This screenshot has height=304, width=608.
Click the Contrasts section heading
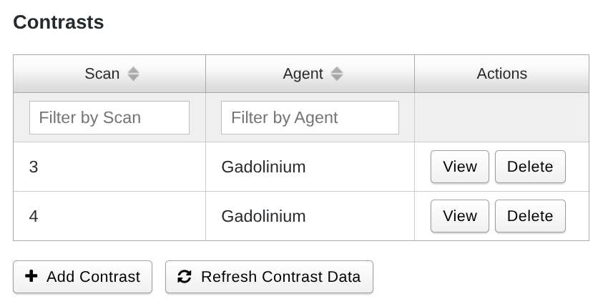[x=59, y=22]
